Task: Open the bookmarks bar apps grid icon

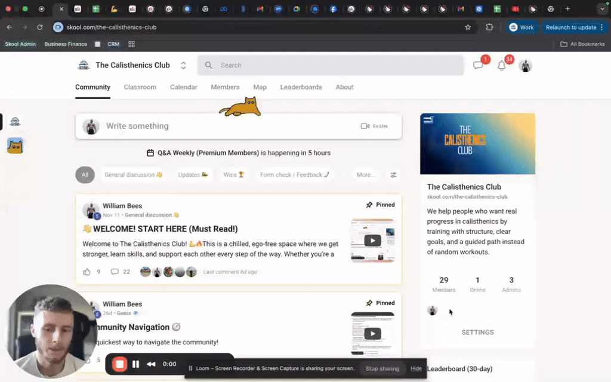Action: (131, 44)
